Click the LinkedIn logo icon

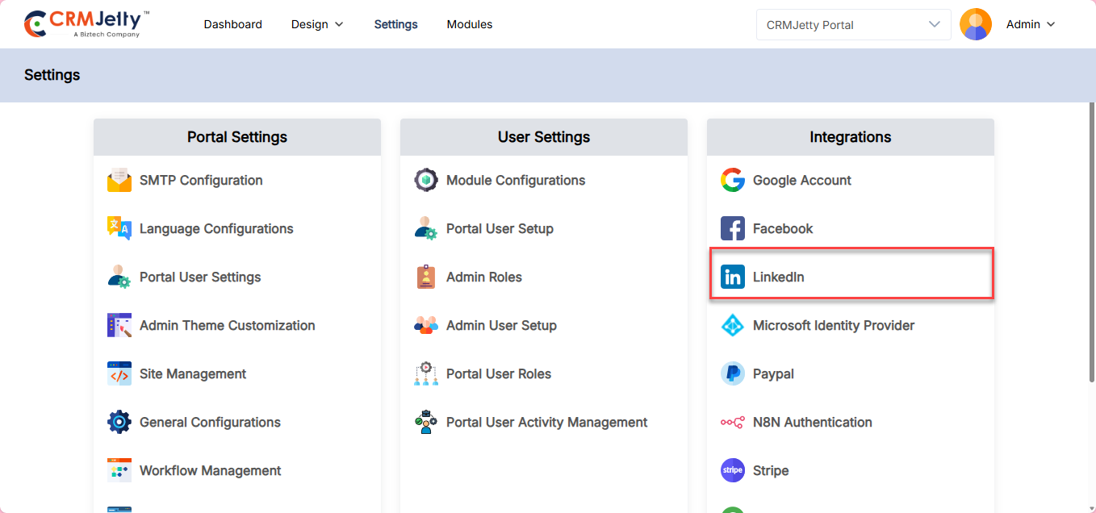pyautogui.click(x=733, y=277)
